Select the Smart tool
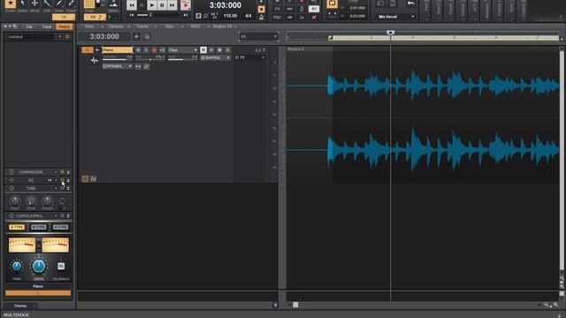566x318 pixels. 11,4
